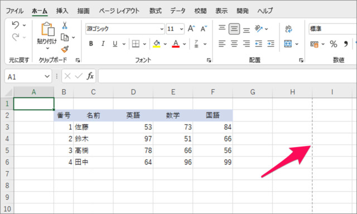Viewport: 357px width, 214px height.
Task: Align text to top of cell
Action: [x=222, y=28]
